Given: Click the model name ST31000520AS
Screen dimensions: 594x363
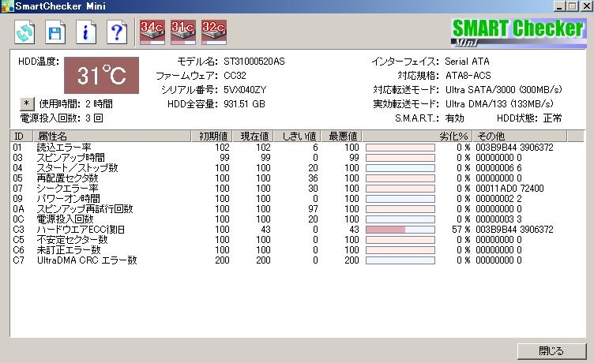Looking at the screenshot, I should [x=254, y=62].
